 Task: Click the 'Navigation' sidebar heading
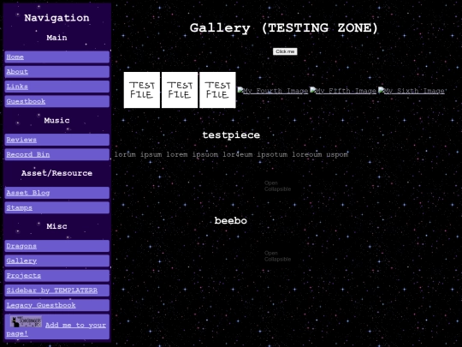tap(56, 18)
